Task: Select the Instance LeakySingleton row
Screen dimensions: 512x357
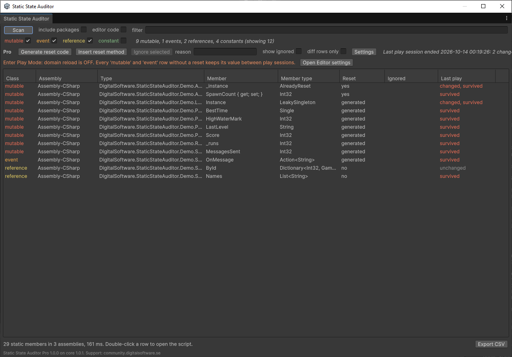Action: tap(256, 102)
